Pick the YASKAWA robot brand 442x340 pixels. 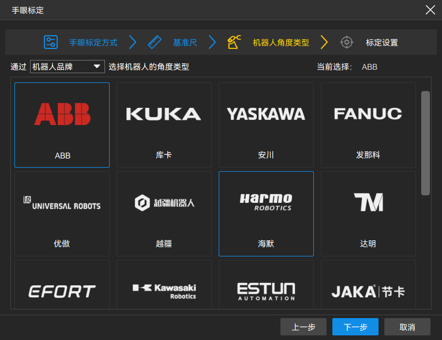tap(266, 124)
